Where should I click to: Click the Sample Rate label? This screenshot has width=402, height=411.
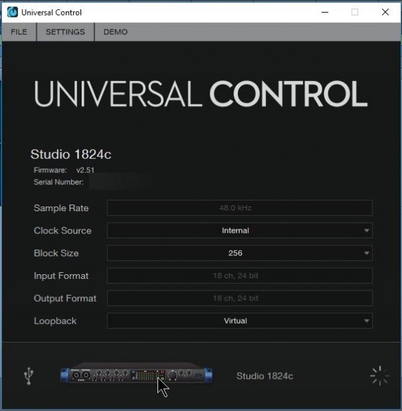[x=61, y=208]
